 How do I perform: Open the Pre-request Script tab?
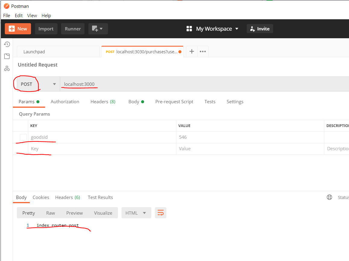[174, 101]
